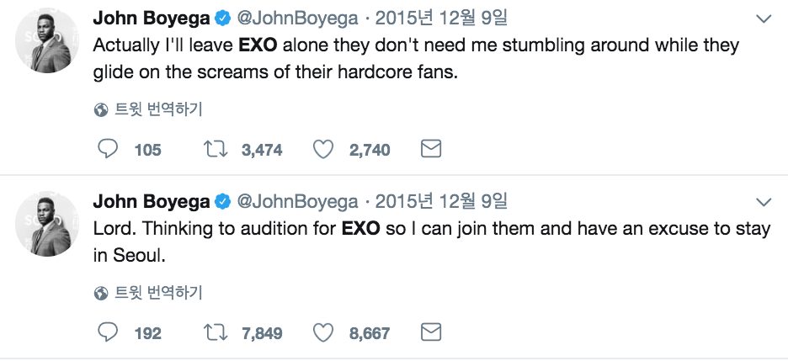
Task: Reply to the 'leave EXO alone' tweet
Action: [108, 150]
